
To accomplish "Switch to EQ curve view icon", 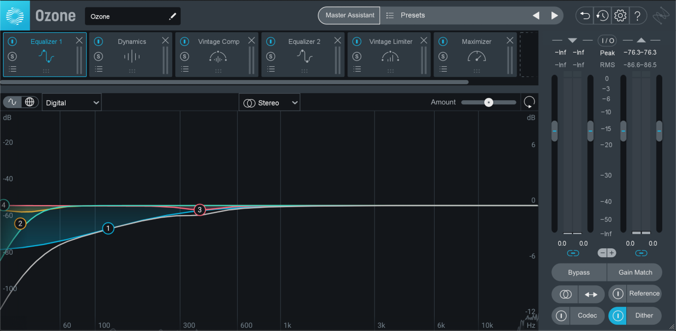I will (x=12, y=102).
